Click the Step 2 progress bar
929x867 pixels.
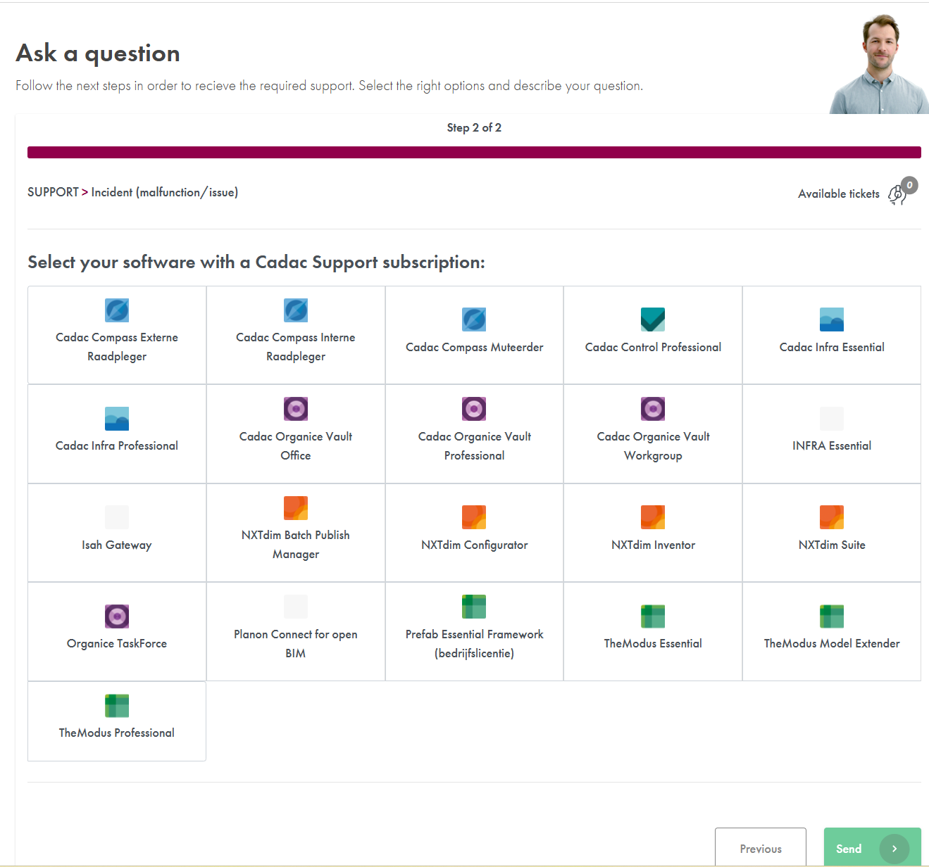point(474,153)
